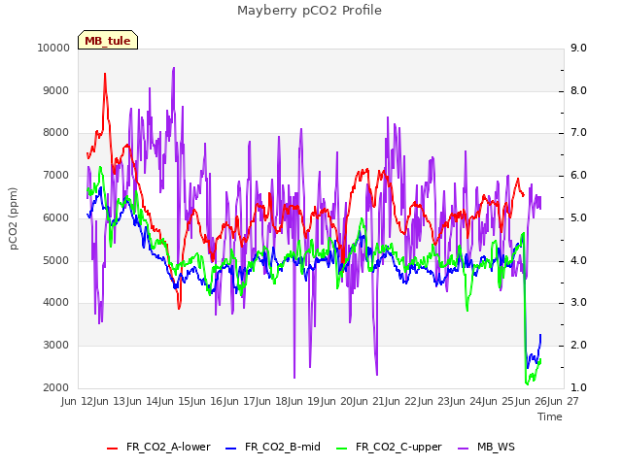Viewport: 622px width, 466px height.
Task: Click the 10000 left-axis tick label
Action: click(53, 48)
